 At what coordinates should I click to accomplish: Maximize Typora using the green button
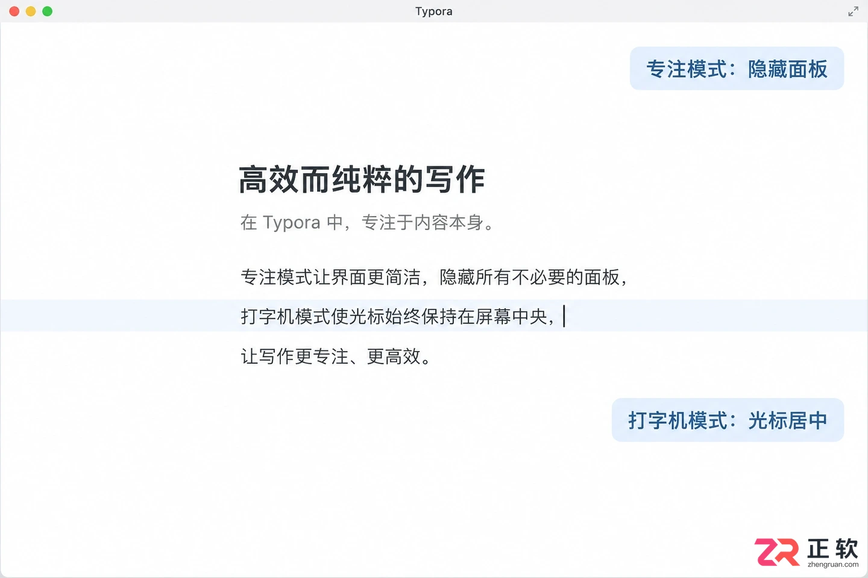click(x=47, y=11)
